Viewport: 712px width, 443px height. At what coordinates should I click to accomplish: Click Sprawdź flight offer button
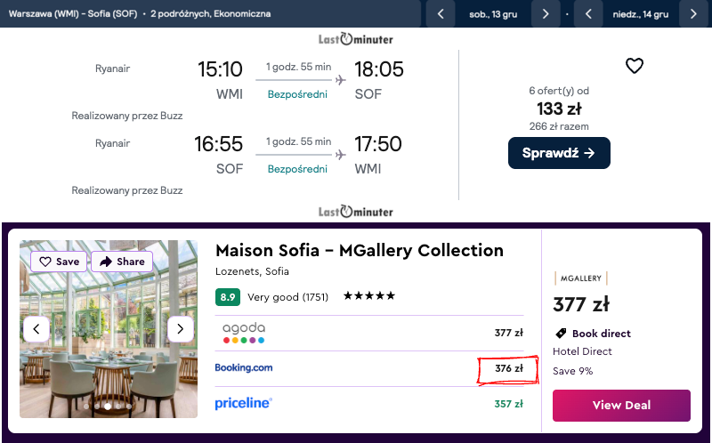(559, 153)
